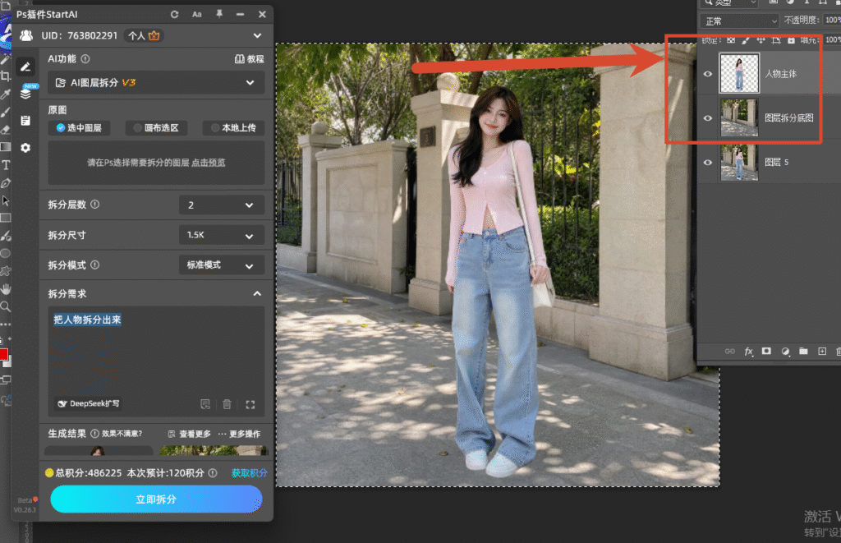Show info next to AI功能

tap(85, 59)
